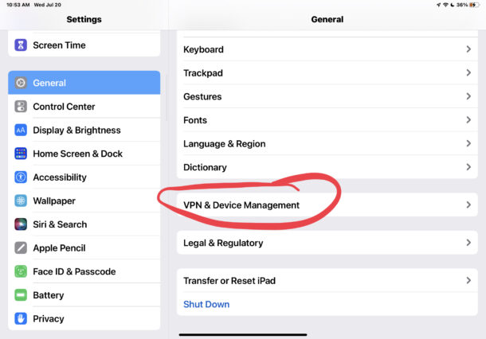The height and width of the screenshot is (339, 486).
Task: Open the Siri & Search icon
Action: (21, 224)
